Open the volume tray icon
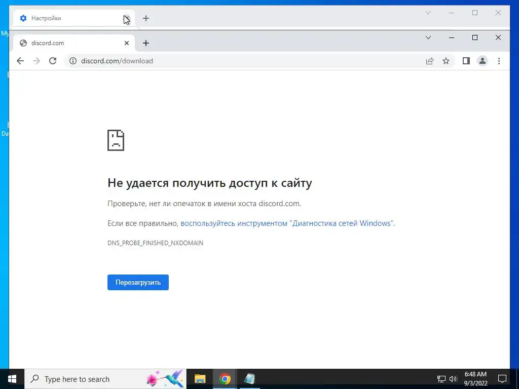519x389 pixels. [x=453, y=379]
